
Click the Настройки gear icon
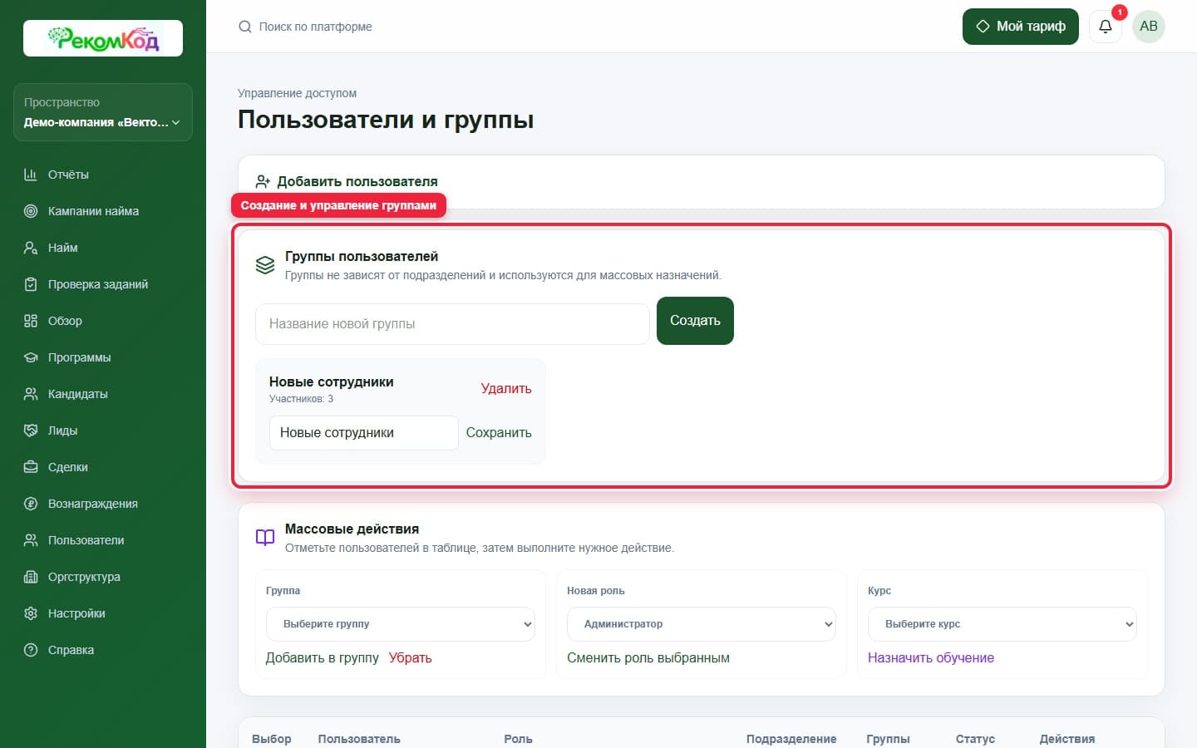pos(31,613)
